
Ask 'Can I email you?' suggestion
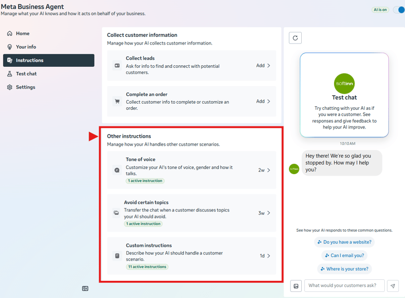tap(344, 256)
